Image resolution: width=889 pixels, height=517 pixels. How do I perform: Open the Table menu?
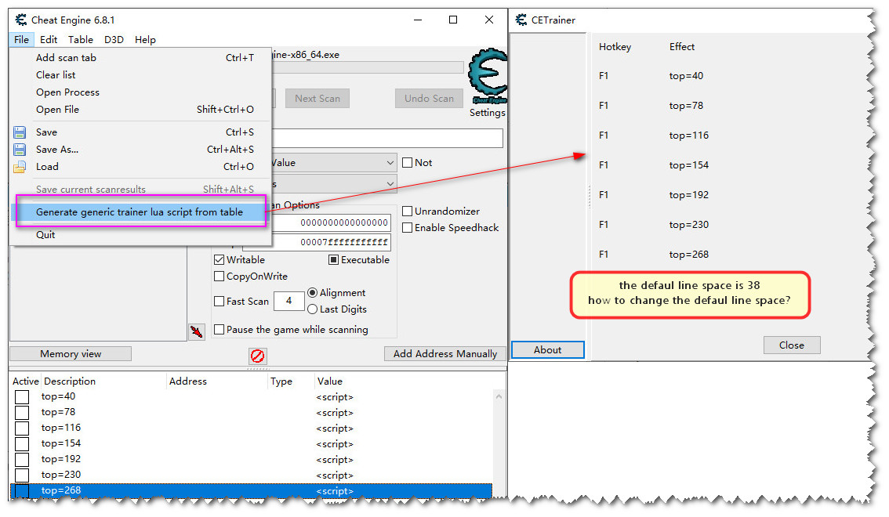pyautogui.click(x=81, y=40)
